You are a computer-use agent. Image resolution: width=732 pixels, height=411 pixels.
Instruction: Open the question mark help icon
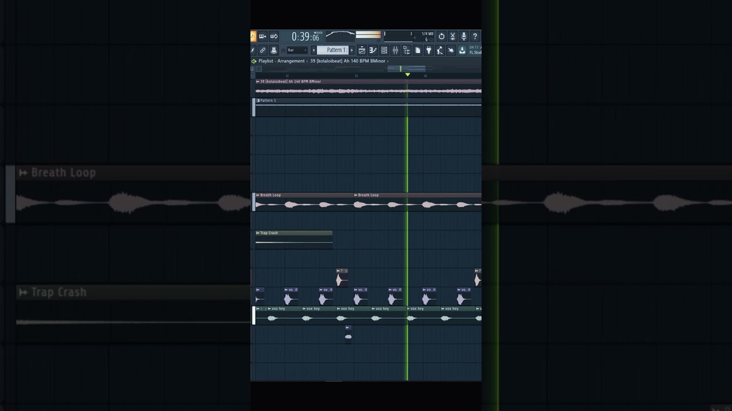(x=475, y=37)
